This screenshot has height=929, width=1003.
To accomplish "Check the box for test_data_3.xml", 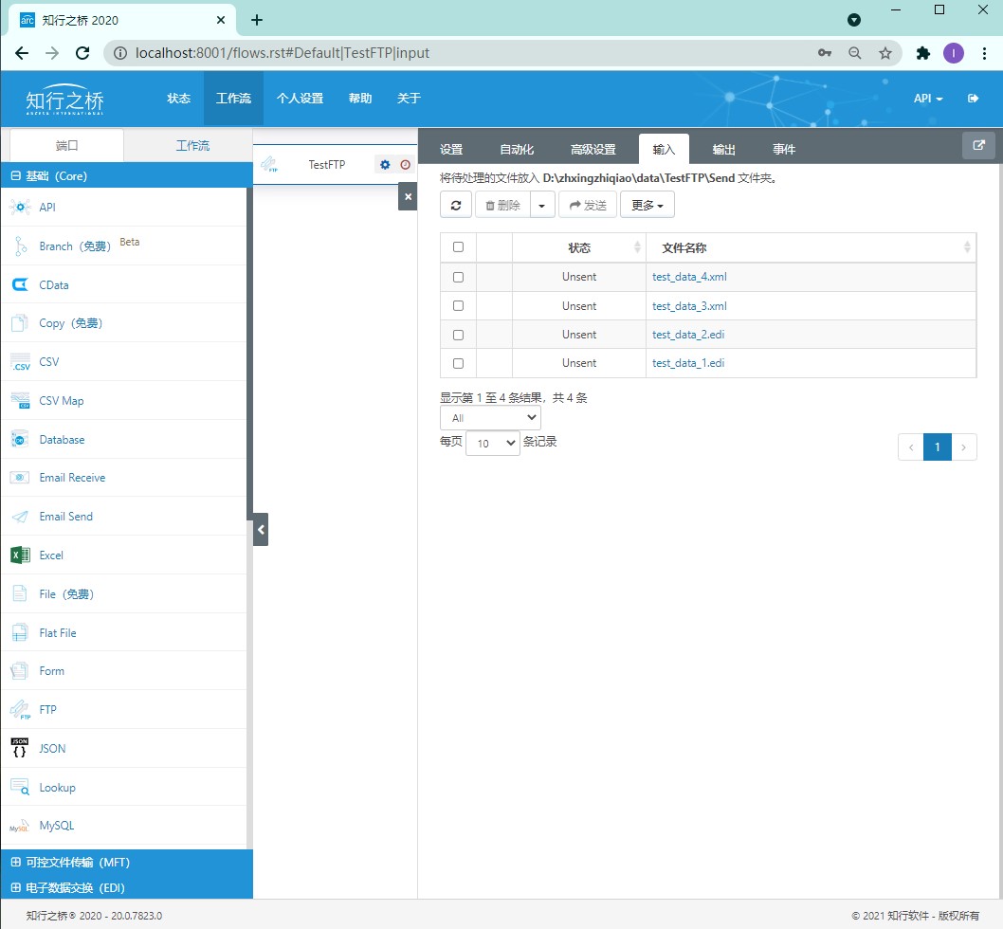I will coord(458,306).
